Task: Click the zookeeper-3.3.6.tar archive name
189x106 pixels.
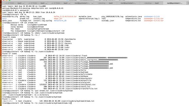Action: [x=154, y=19]
